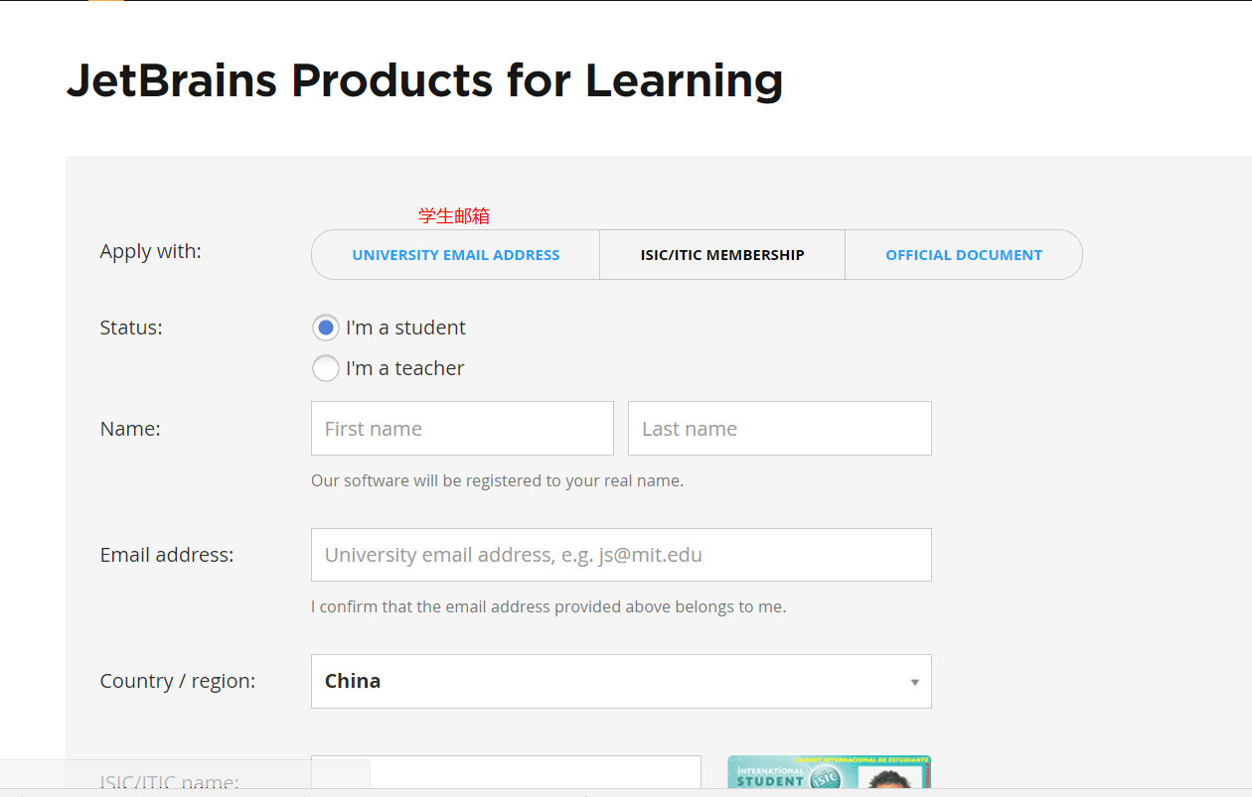Image resolution: width=1252 pixels, height=797 pixels.
Task: Click the "Country / region:" label
Action: point(178,681)
